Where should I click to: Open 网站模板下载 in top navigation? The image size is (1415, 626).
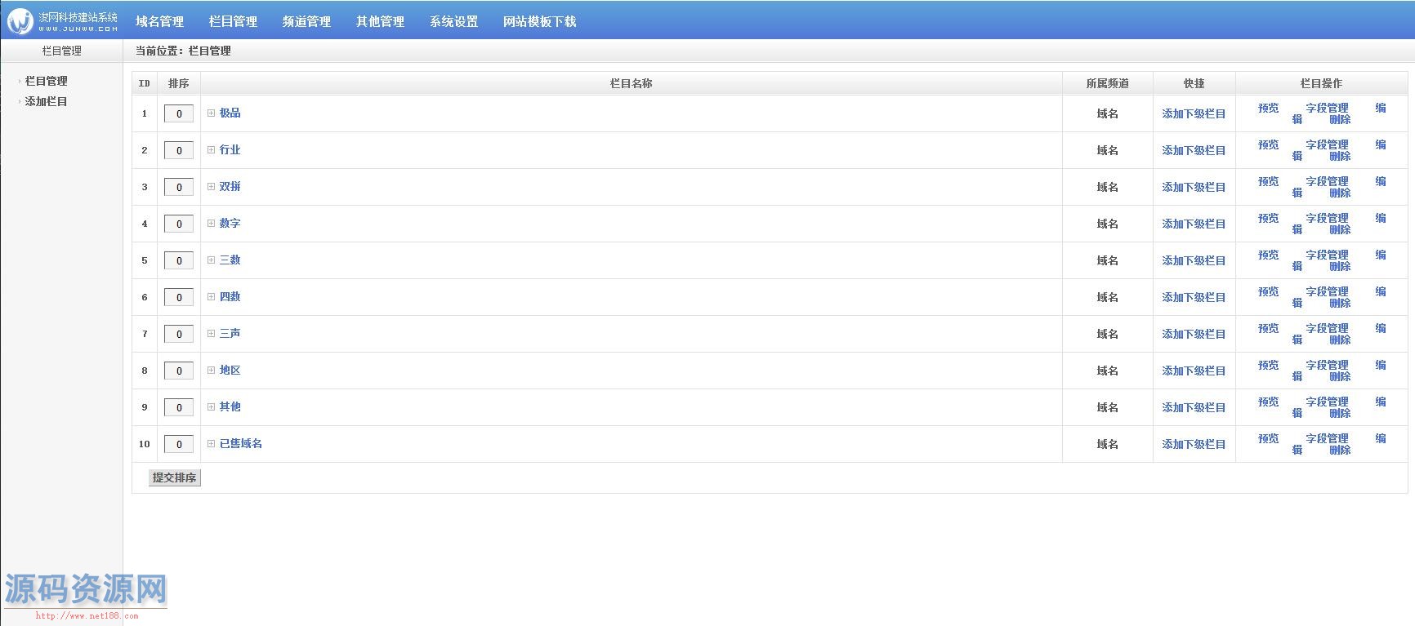539,22
